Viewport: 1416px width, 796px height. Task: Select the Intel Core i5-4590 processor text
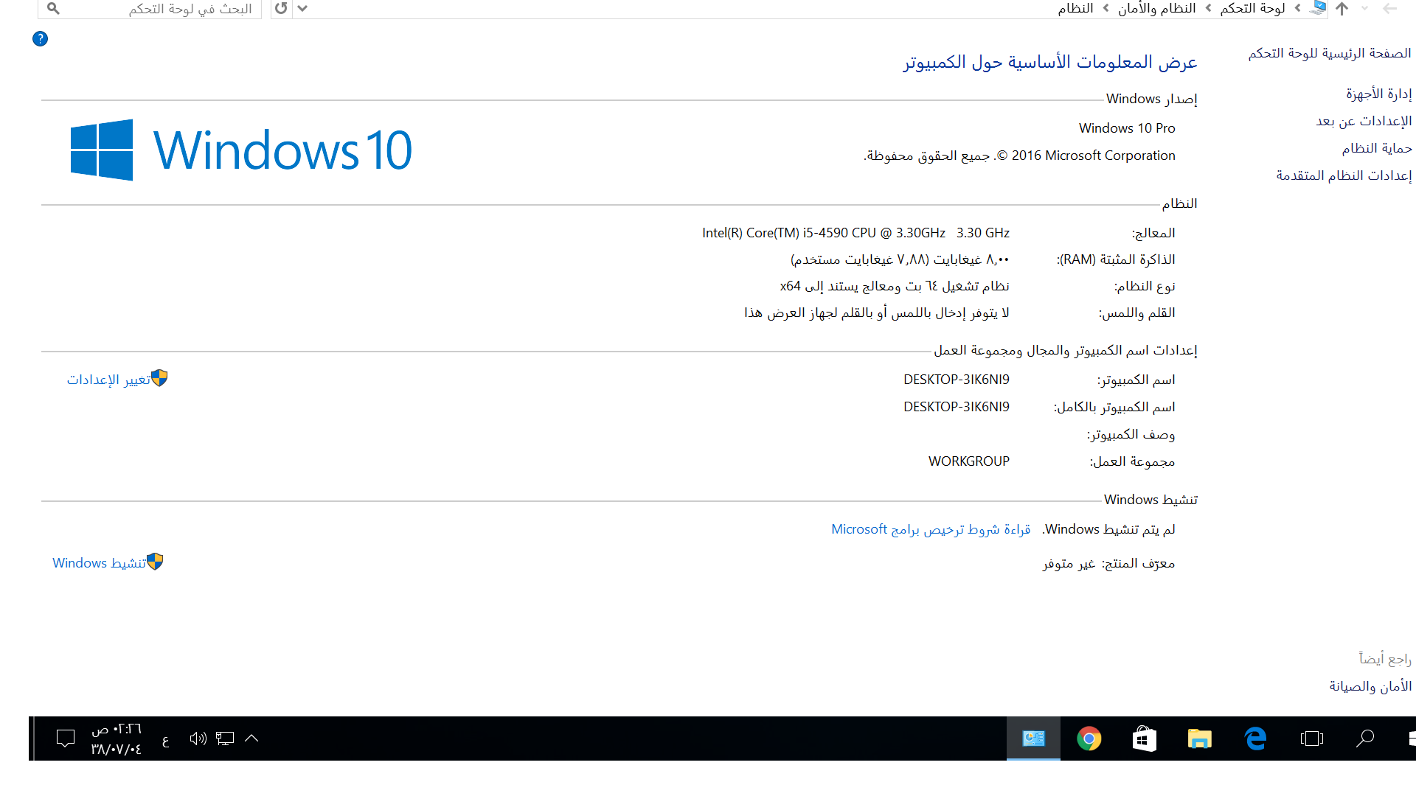coord(855,233)
